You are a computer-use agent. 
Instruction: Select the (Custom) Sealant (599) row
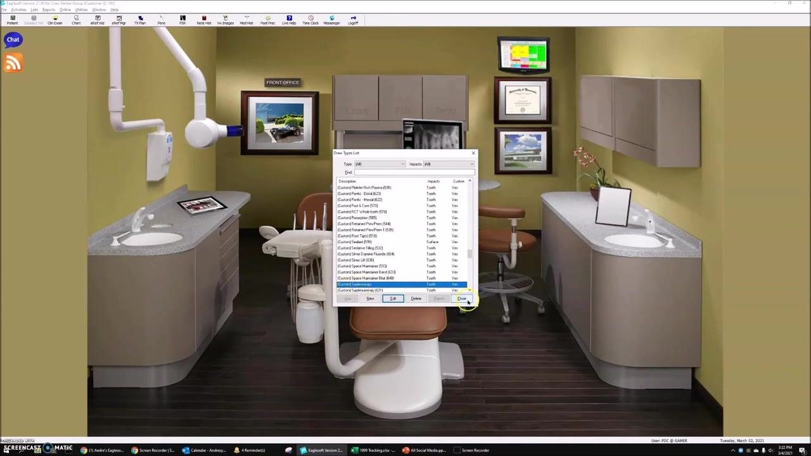(402, 242)
